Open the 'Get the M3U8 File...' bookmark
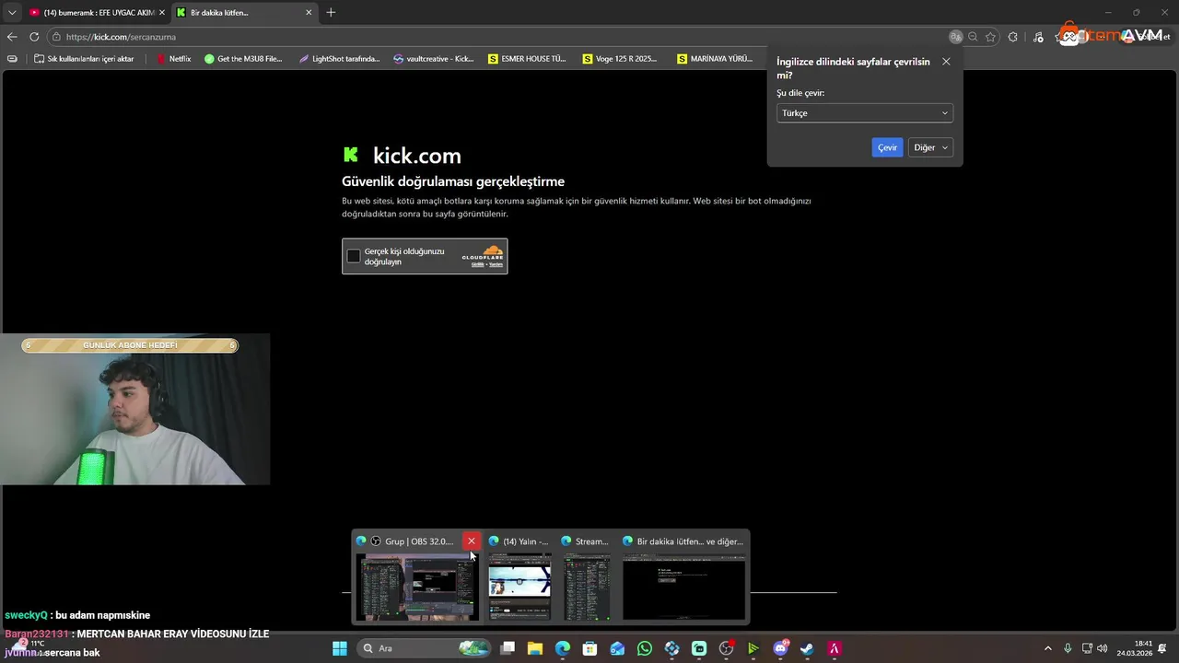 243,58
